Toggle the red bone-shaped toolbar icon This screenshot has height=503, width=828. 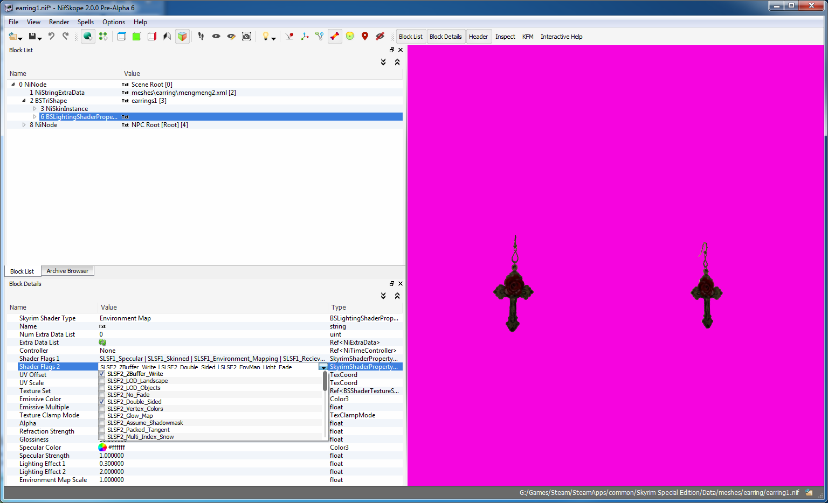[x=335, y=36]
